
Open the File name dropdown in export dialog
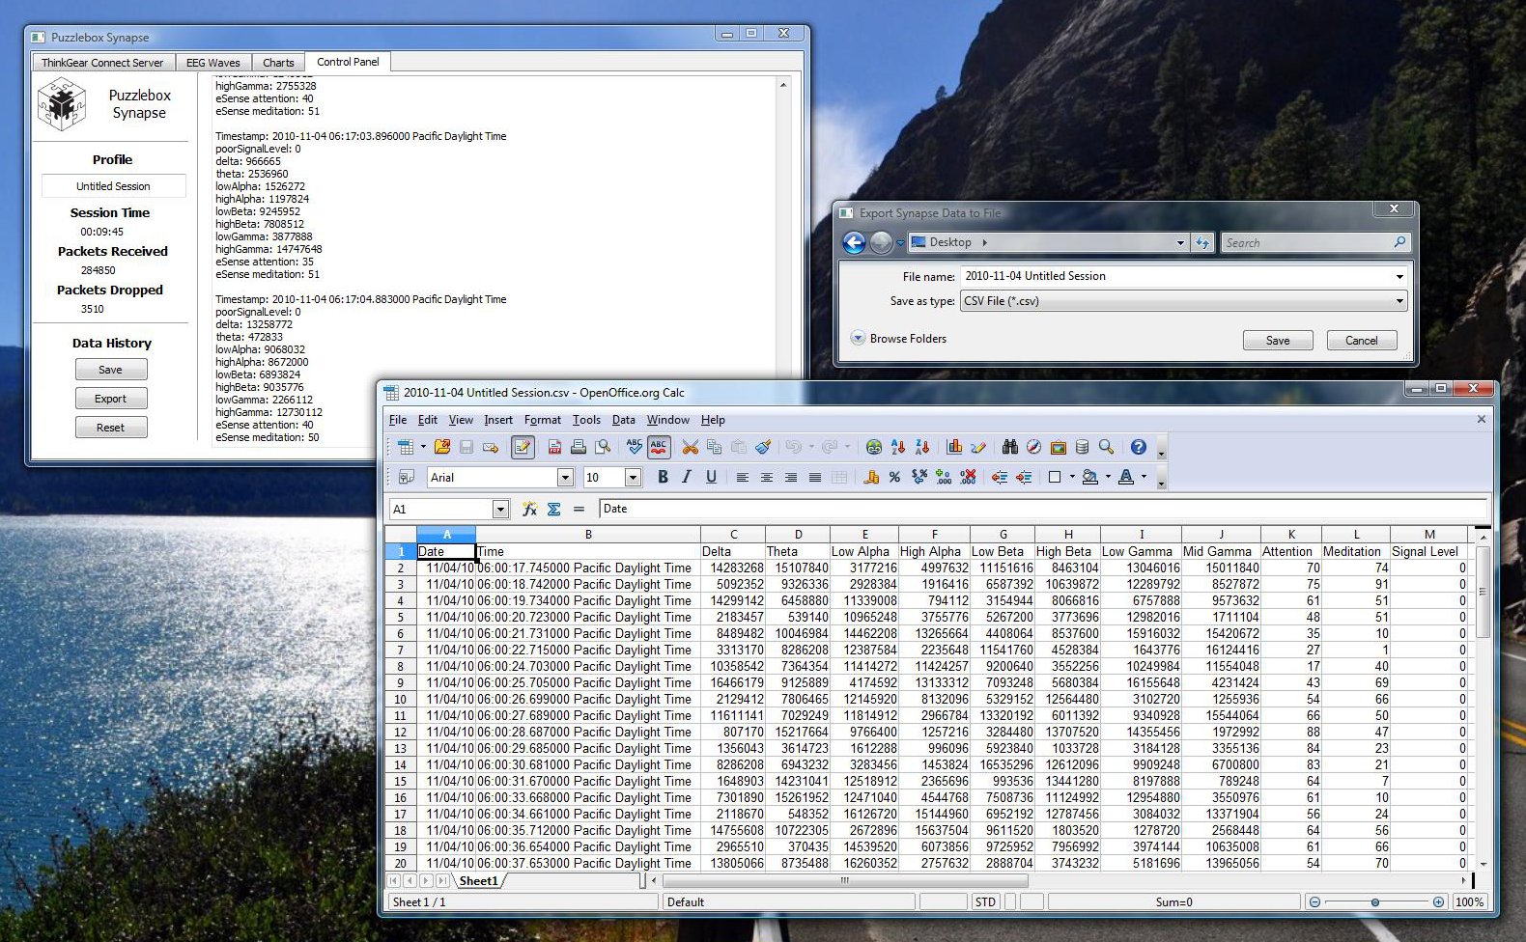1399,276
